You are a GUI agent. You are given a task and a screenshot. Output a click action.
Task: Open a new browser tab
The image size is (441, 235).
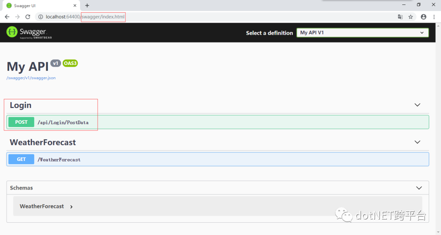(87, 5)
